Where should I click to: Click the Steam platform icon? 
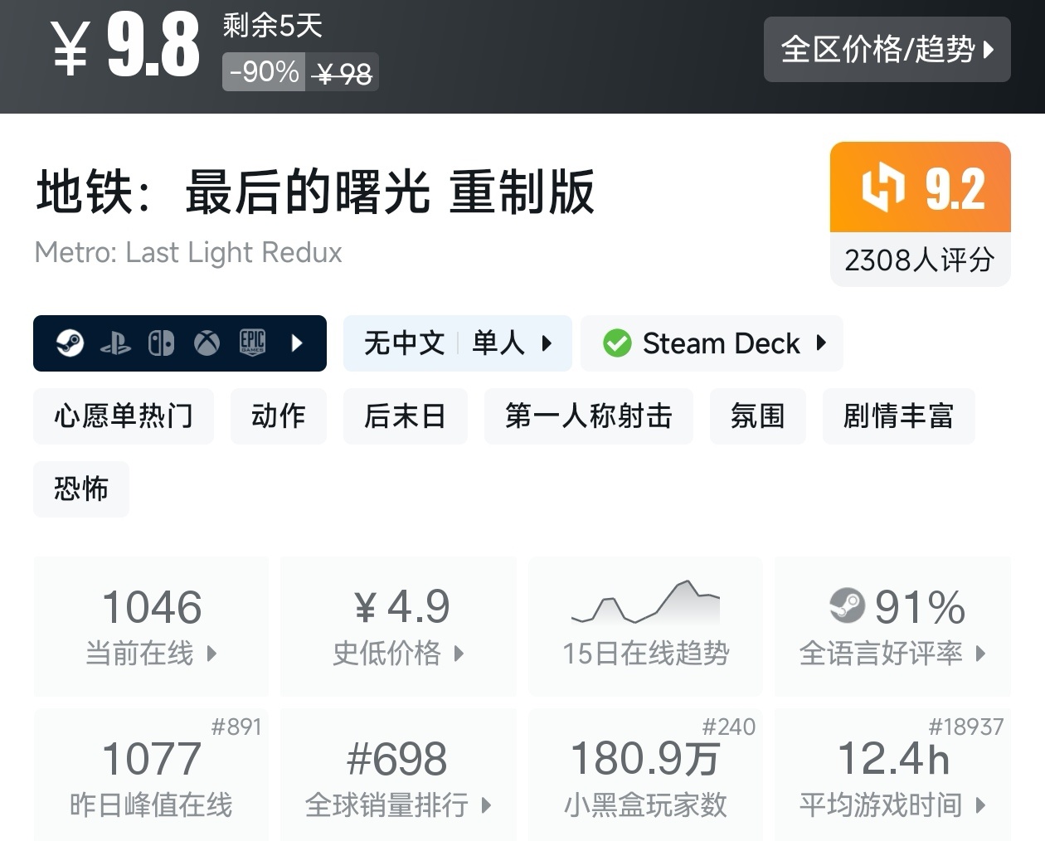point(70,343)
